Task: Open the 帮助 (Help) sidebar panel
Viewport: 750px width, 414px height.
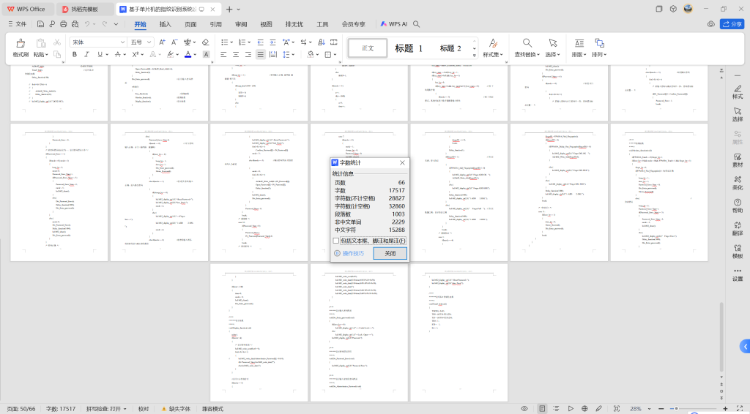Action: pyautogui.click(x=738, y=206)
